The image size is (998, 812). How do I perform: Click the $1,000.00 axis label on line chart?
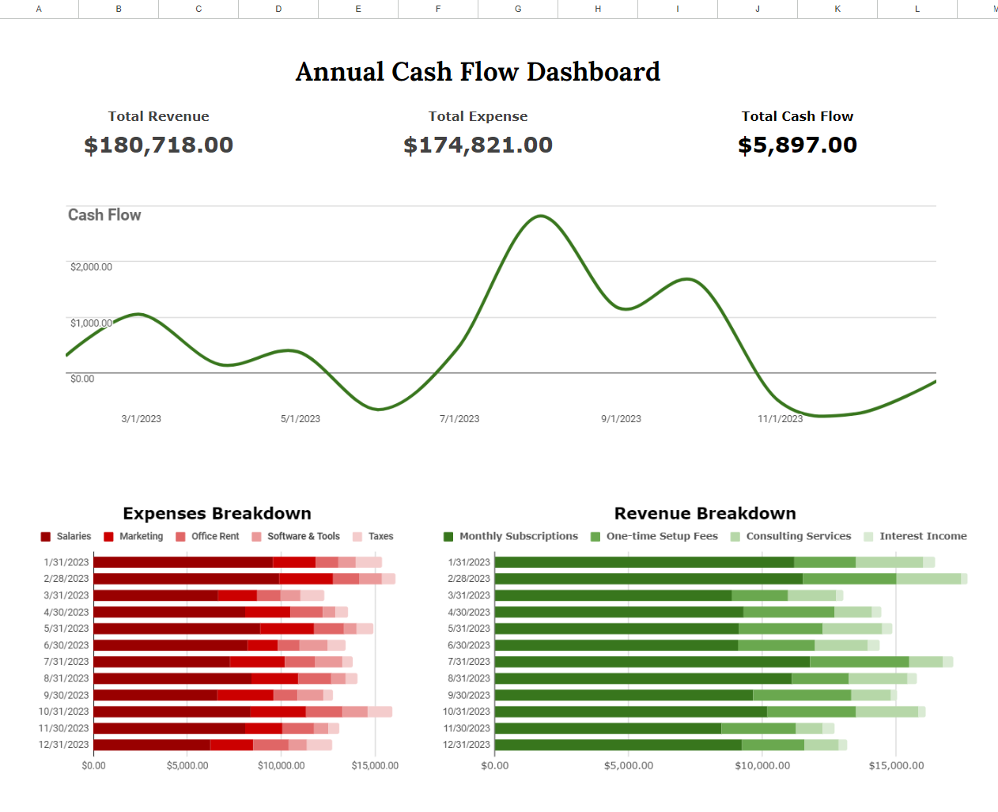click(91, 323)
